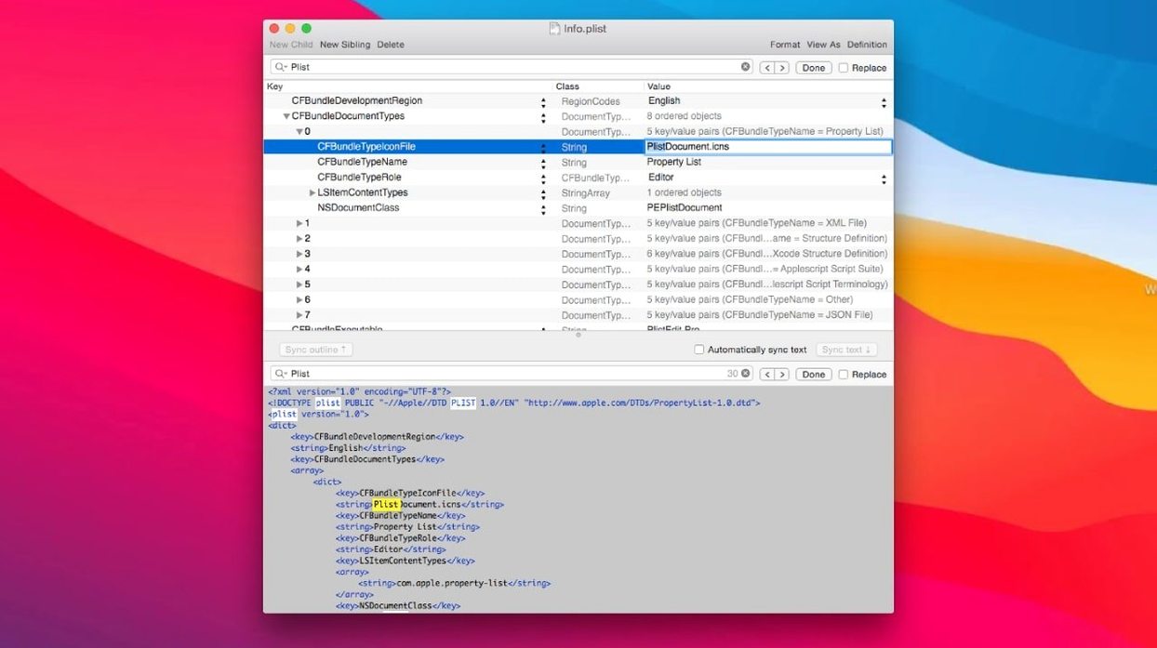
Task: Click the PEPlistDocument value cell
Action: pos(685,207)
